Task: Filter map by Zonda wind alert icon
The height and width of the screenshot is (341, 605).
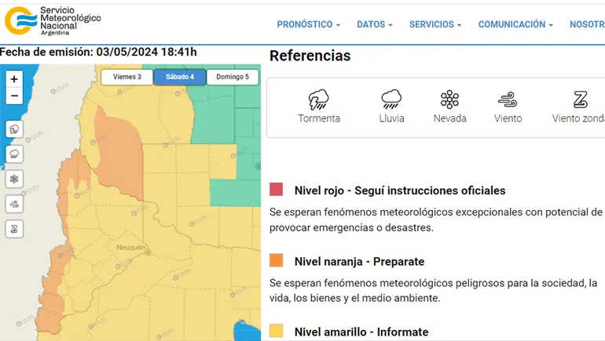Action: point(14,229)
